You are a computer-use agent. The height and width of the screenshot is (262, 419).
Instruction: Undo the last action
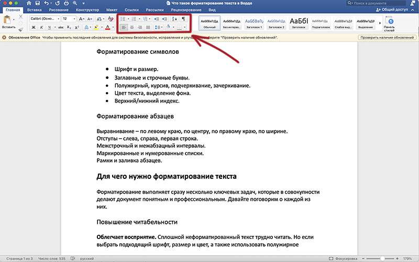(x=47, y=3)
